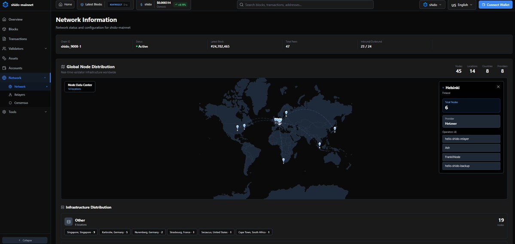The width and height of the screenshot is (515, 244).
Task: Click the Accounts wallet icon in sidebar
Action: 4,68
